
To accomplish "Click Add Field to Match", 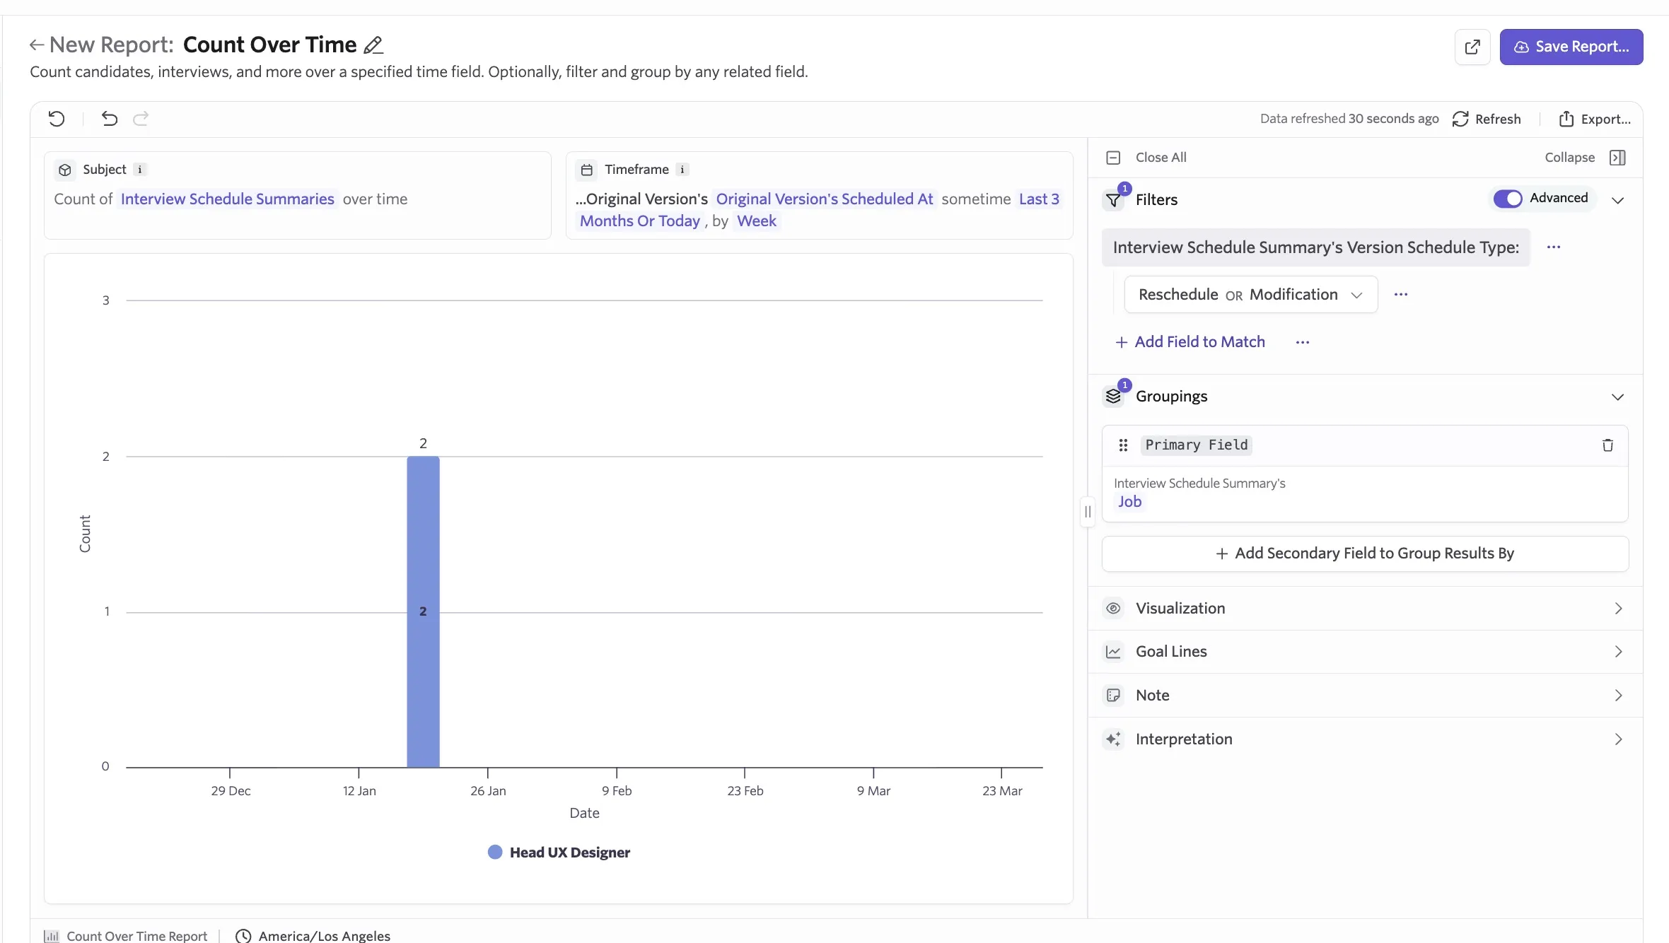I will [1190, 342].
